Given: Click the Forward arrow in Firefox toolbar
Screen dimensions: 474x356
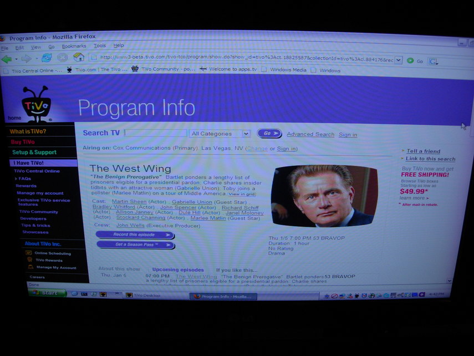Looking at the screenshot, I should (27, 58).
